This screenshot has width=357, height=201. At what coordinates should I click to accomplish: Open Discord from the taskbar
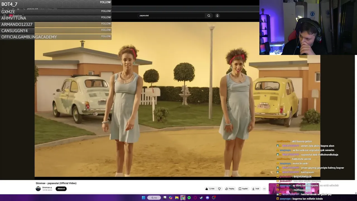(x=208, y=198)
